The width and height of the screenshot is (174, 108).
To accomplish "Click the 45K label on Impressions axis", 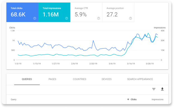I will [163, 31].
